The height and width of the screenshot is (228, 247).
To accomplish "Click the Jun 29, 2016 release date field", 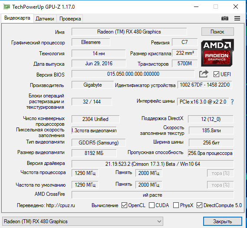I will (99, 64).
